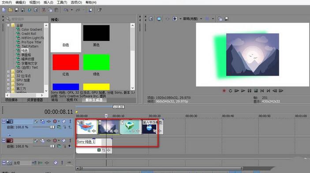Toggle loop playback
Viewport: 310px width, 173px height.
pos(230,90)
